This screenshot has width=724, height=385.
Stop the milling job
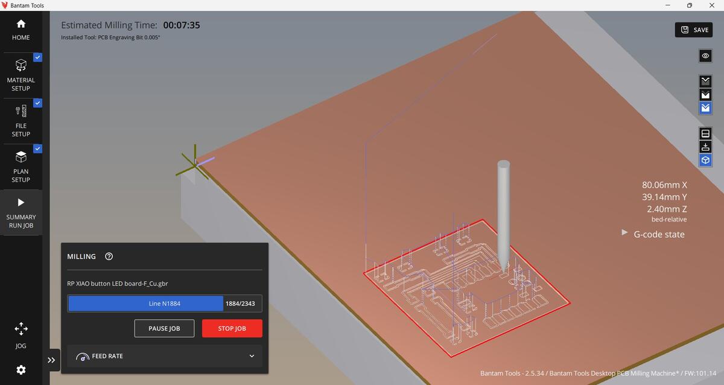tap(232, 328)
